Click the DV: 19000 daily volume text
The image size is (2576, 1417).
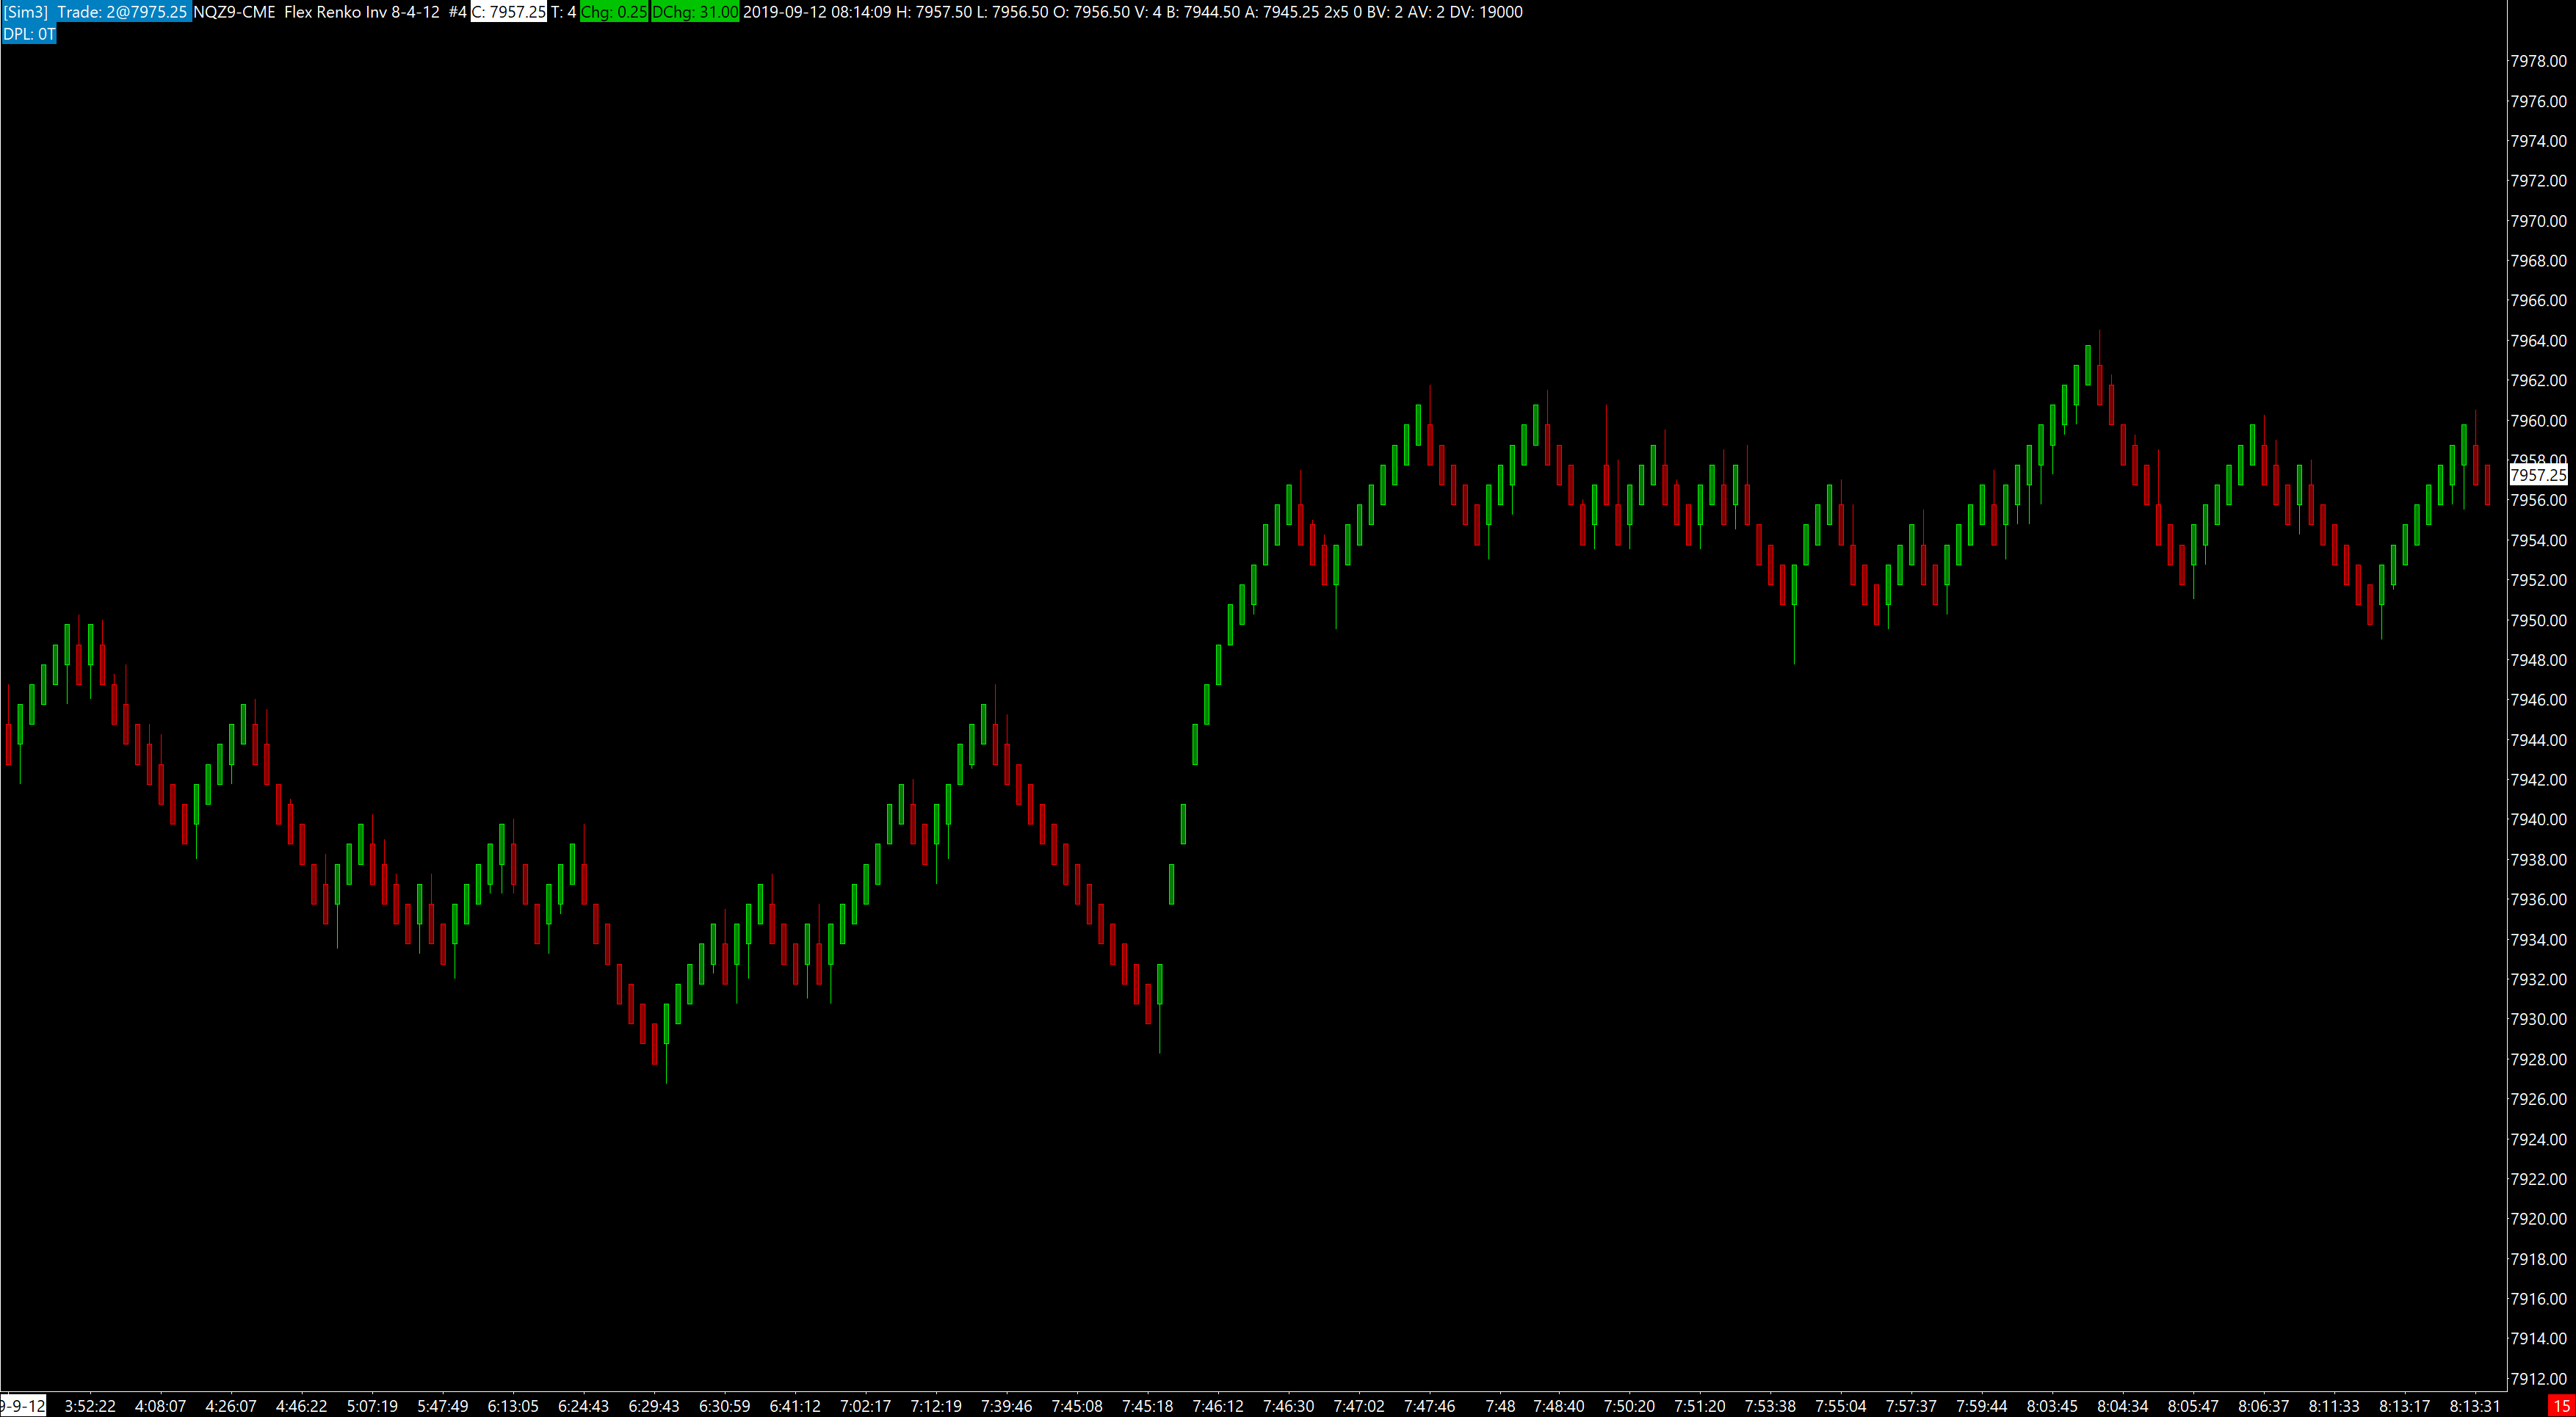point(1486,12)
